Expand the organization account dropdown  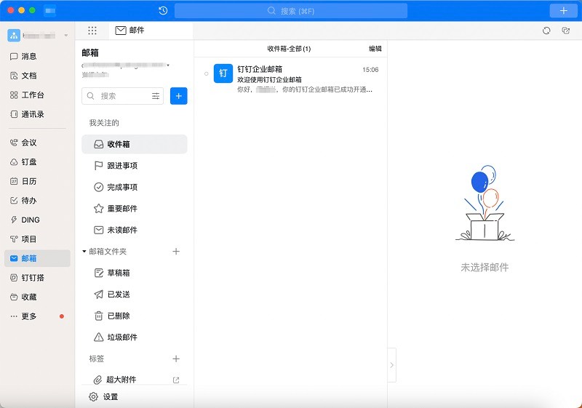[66, 36]
